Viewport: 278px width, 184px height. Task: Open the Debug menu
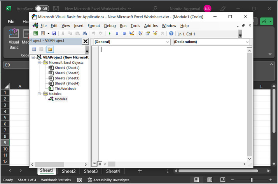[110, 26]
